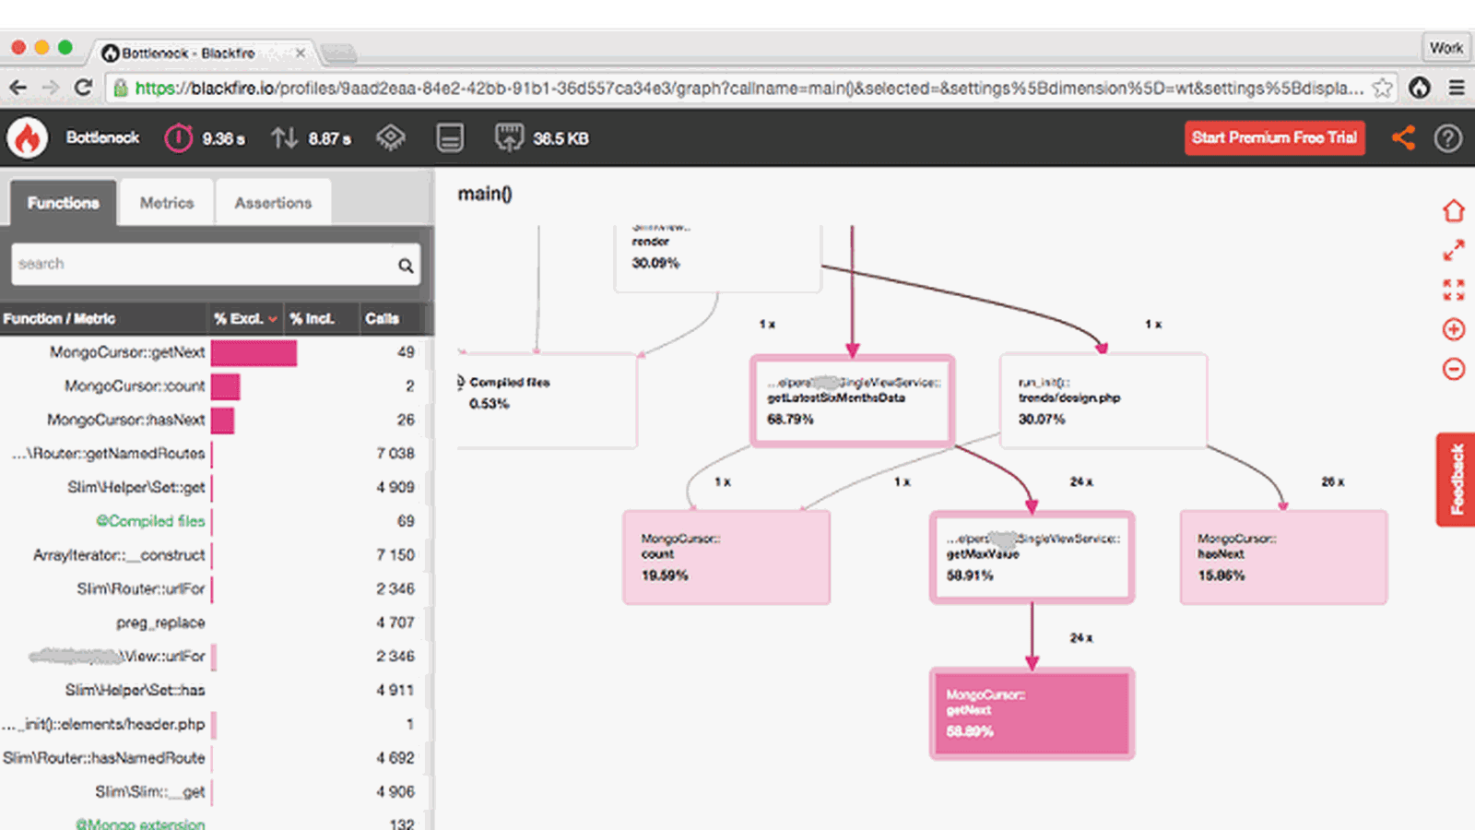
Task: Click the memory chip icon
Action: pos(450,138)
